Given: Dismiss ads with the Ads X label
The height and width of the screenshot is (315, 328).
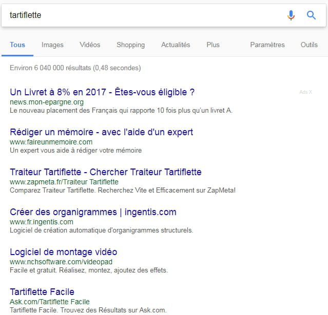Looking at the screenshot, I should pyautogui.click(x=305, y=92).
